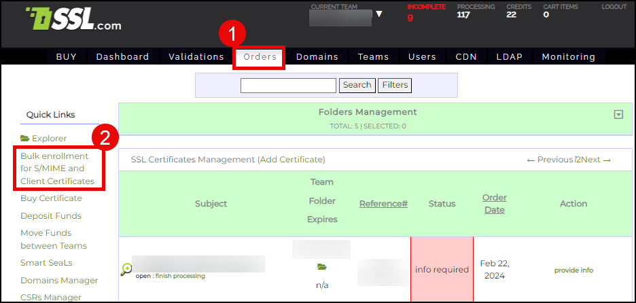The height and width of the screenshot is (303, 636).
Task: Click the provide info action link
Action: (x=573, y=270)
